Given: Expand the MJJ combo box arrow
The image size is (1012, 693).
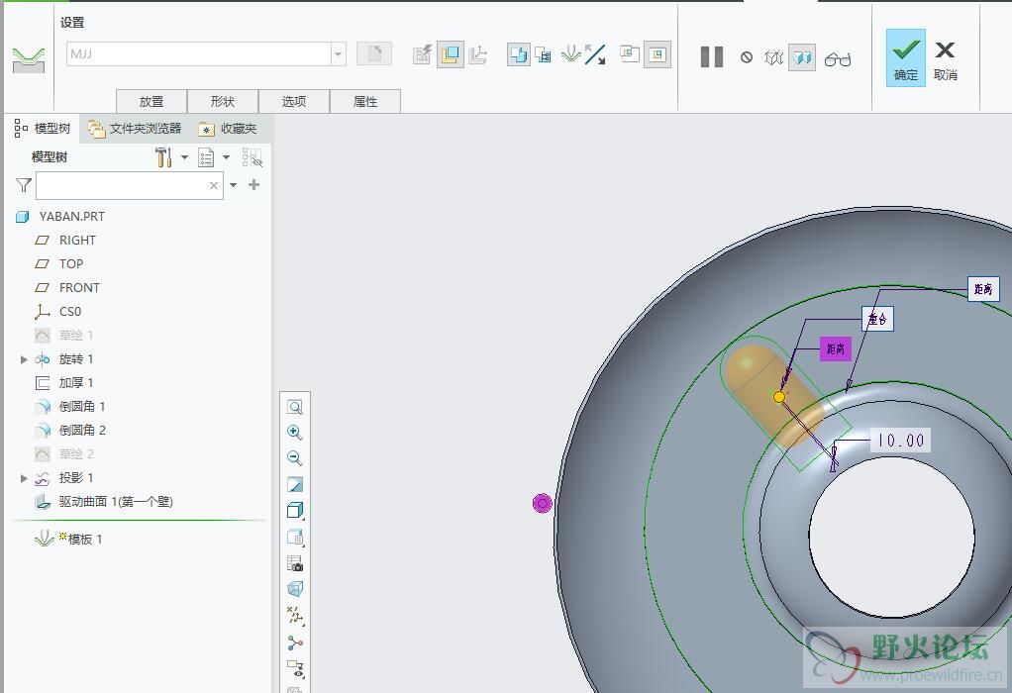Looking at the screenshot, I should coord(339,54).
